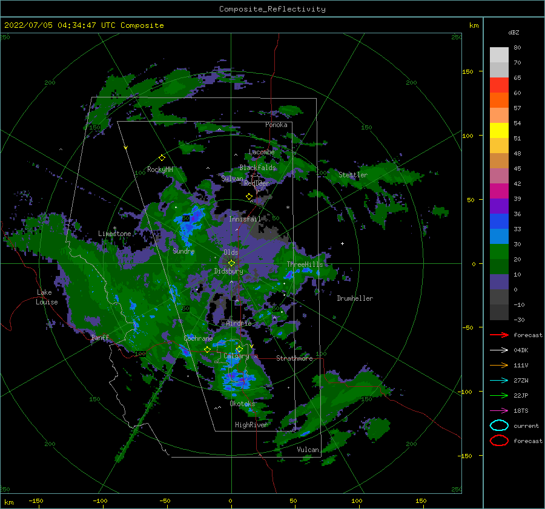Screen dimensions: 545x509
Task: Click the white 04DK arrow in legend
Action: (499, 350)
